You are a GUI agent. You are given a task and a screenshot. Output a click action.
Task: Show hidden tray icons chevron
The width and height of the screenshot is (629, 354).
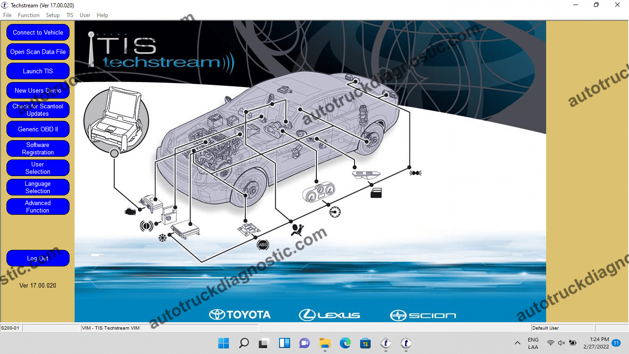coord(518,343)
